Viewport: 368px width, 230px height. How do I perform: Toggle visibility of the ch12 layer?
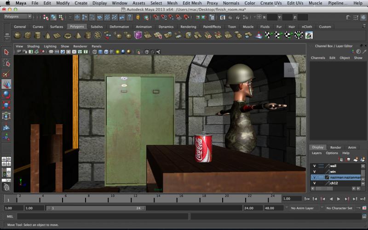[x=315, y=183]
